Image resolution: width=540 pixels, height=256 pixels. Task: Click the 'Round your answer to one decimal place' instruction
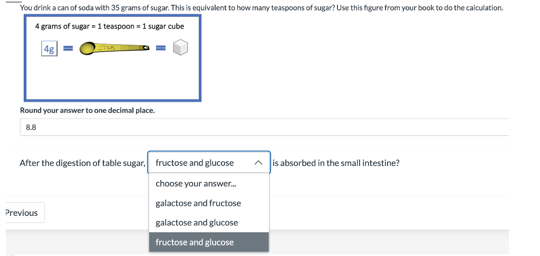pyautogui.click(x=87, y=111)
